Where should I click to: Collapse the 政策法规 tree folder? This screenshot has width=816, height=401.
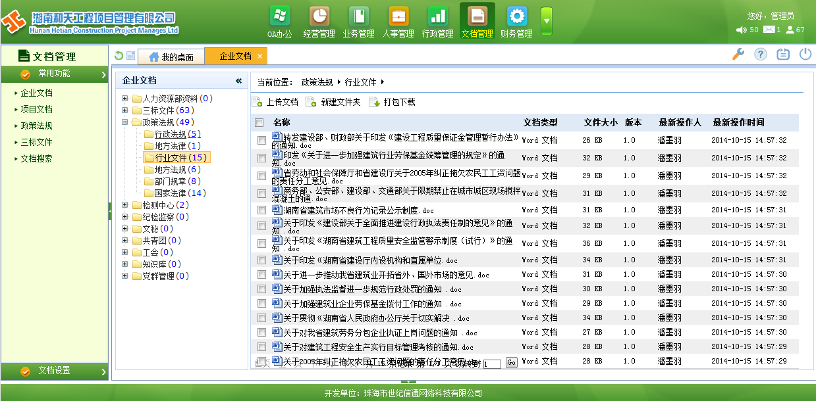tap(125, 122)
